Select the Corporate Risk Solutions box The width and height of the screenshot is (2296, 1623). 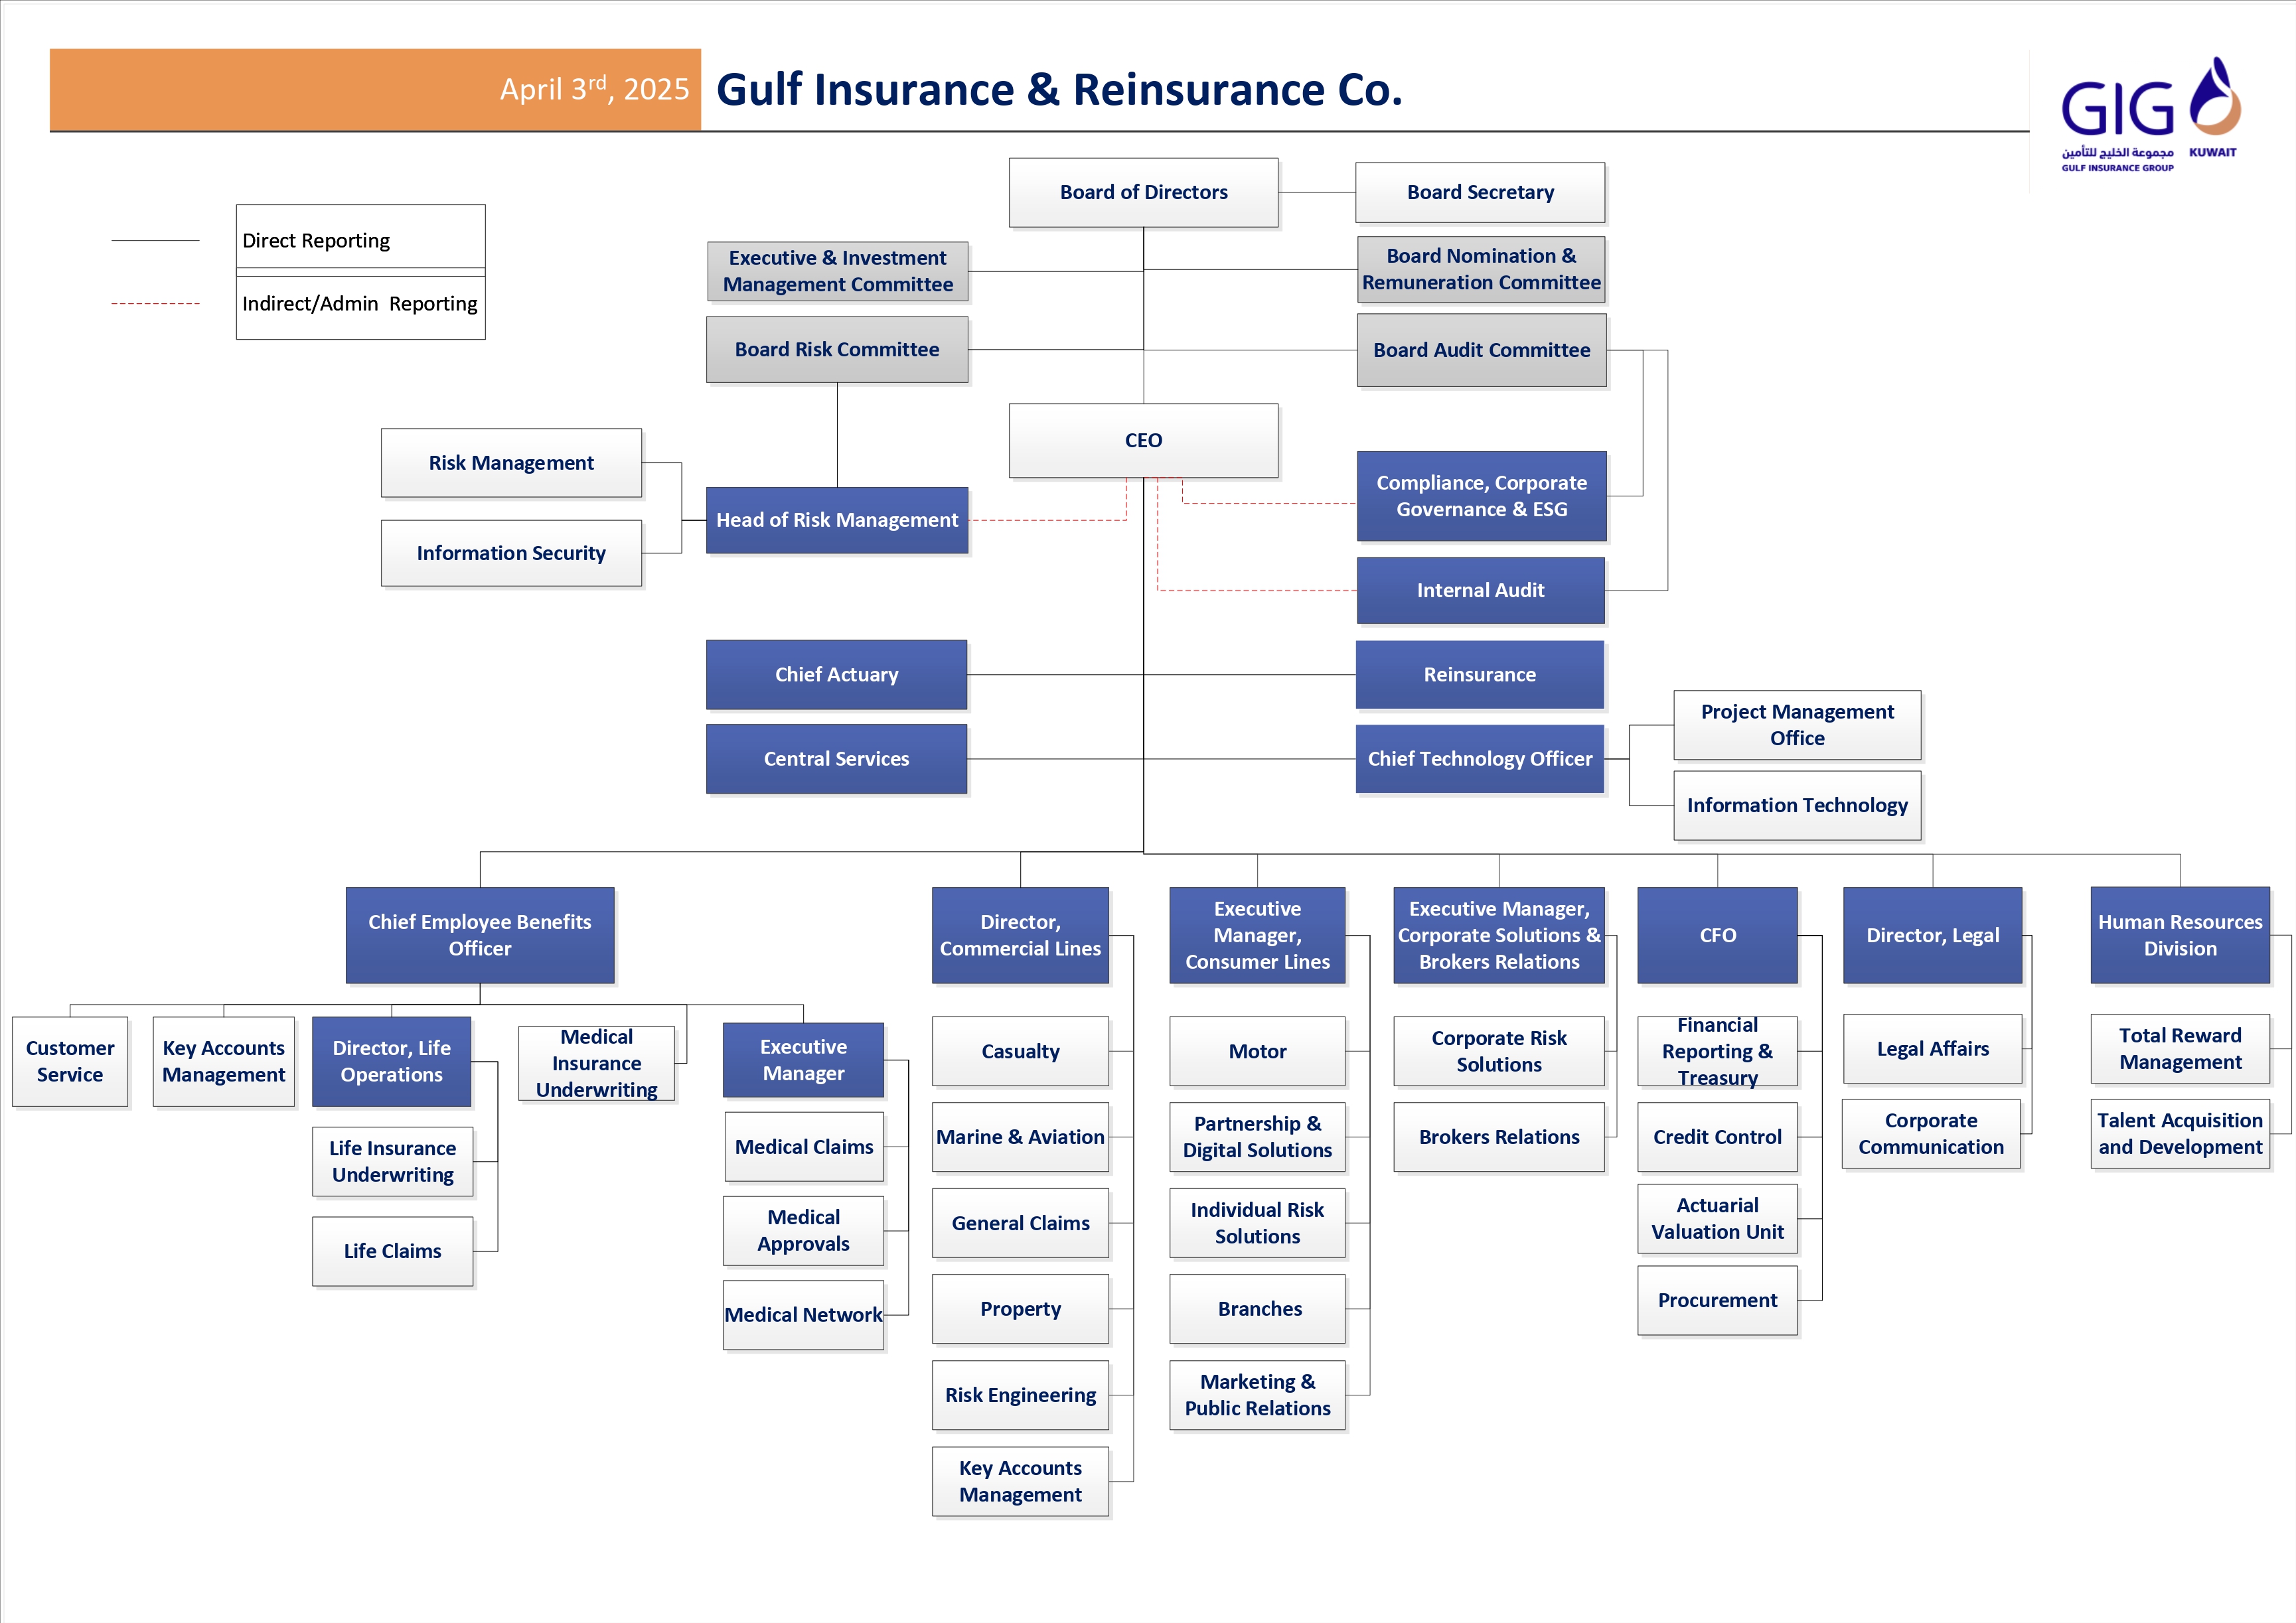tap(1499, 1051)
